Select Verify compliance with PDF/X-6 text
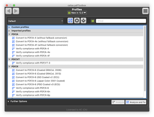 [x=32, y=88]
